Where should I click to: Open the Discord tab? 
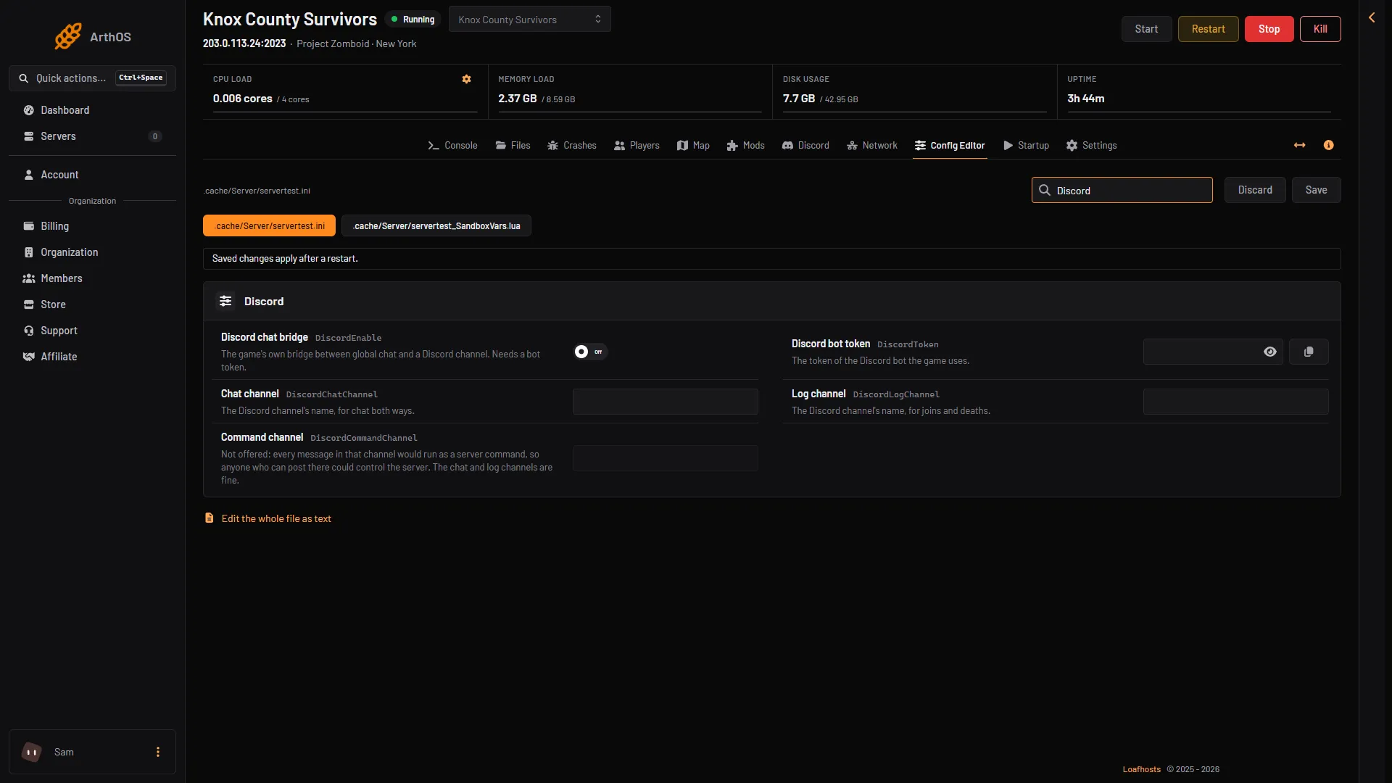pyautogui.click(x=805, y=146)
